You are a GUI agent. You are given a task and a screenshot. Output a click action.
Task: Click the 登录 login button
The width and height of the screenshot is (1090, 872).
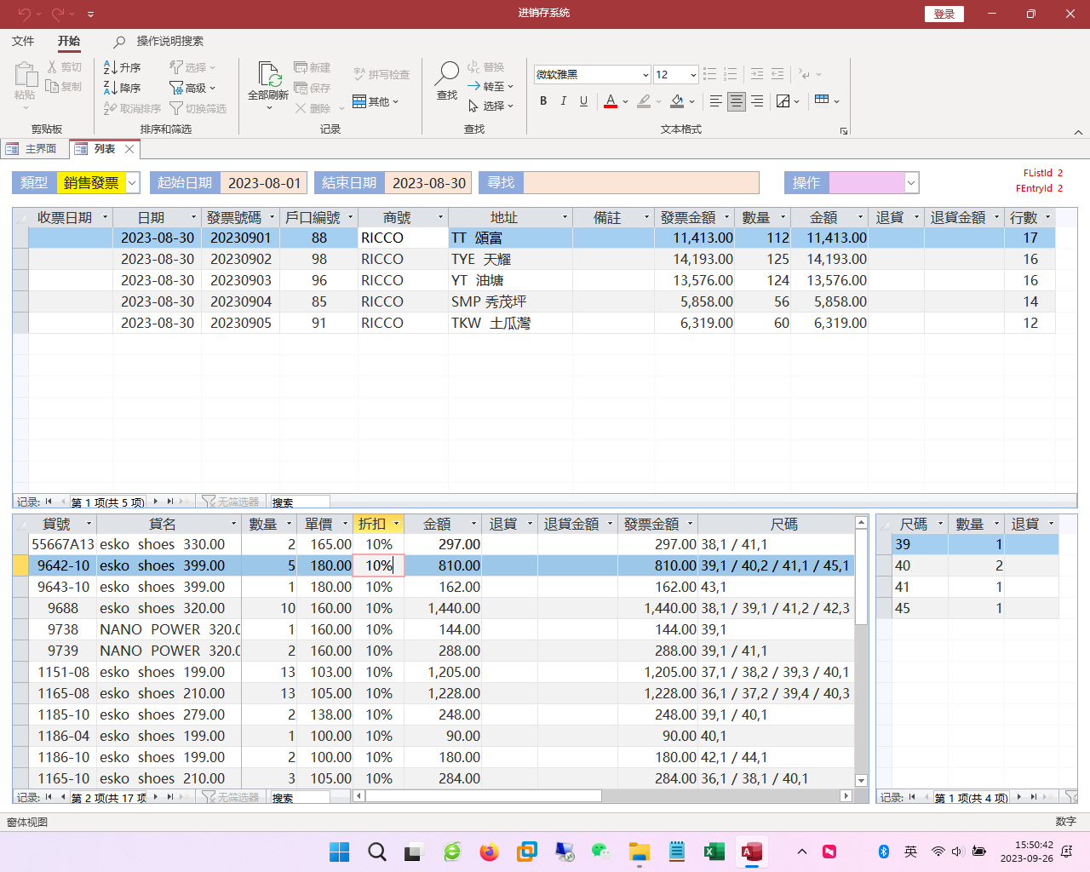tap(944, 14)
